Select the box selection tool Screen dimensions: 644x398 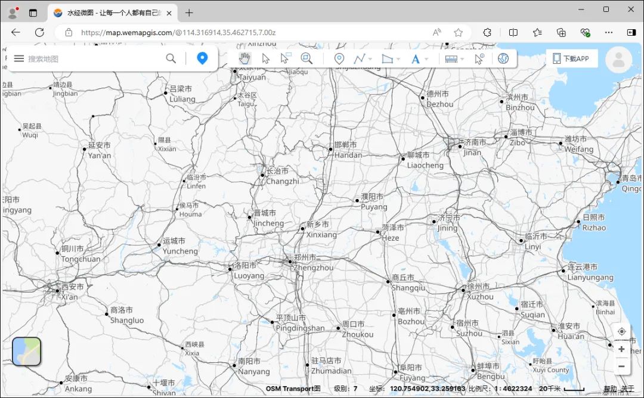[x=286, y=58]
